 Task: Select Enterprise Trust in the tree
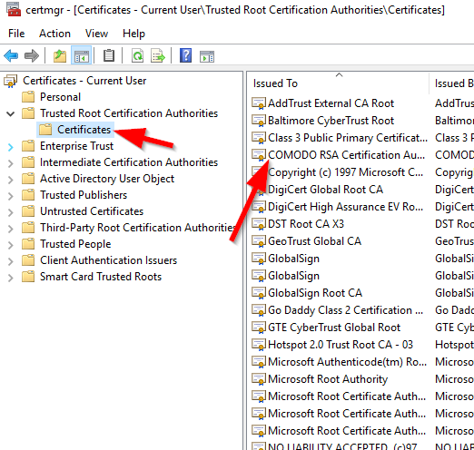[76, 146]
